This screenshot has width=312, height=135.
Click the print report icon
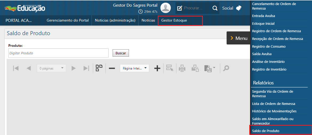182,68
